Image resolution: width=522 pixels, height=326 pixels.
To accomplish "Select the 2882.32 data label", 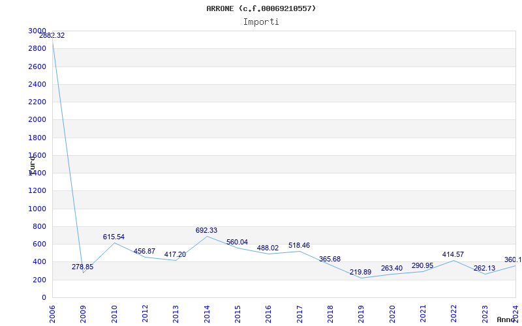I will (52, 35).
